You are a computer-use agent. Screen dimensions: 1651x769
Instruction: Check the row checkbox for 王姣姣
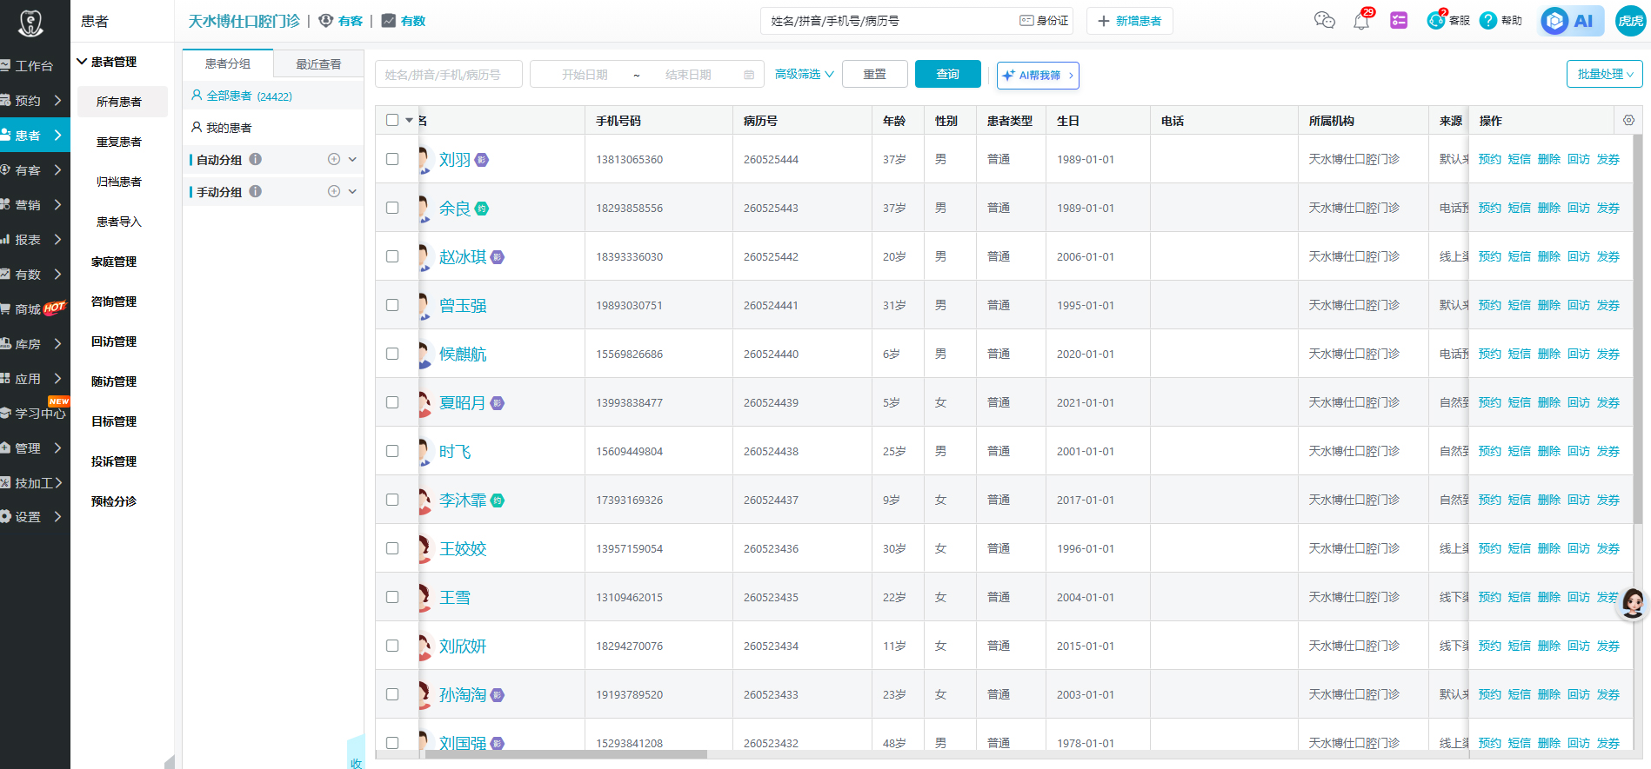[x=392, y=548]
